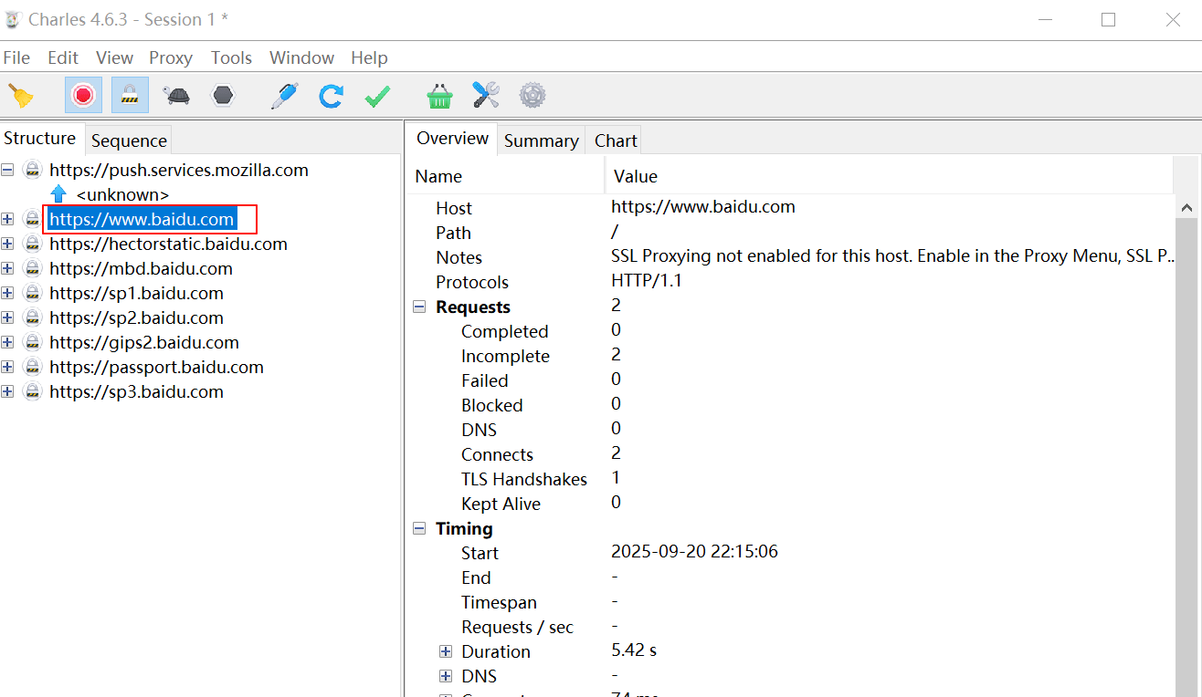This screenshot has height=697, width=1202.
Task: Clear the session with the broom icon
Action: click(x=20, y=96)
